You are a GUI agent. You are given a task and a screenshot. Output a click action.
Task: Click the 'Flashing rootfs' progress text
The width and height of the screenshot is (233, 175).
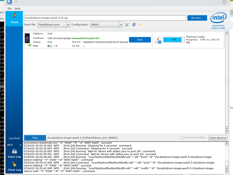pyautogui.click(x=195, y=37)
